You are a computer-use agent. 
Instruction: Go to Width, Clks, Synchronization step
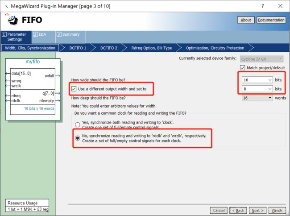pyautogui.click(x=30, y=48)
